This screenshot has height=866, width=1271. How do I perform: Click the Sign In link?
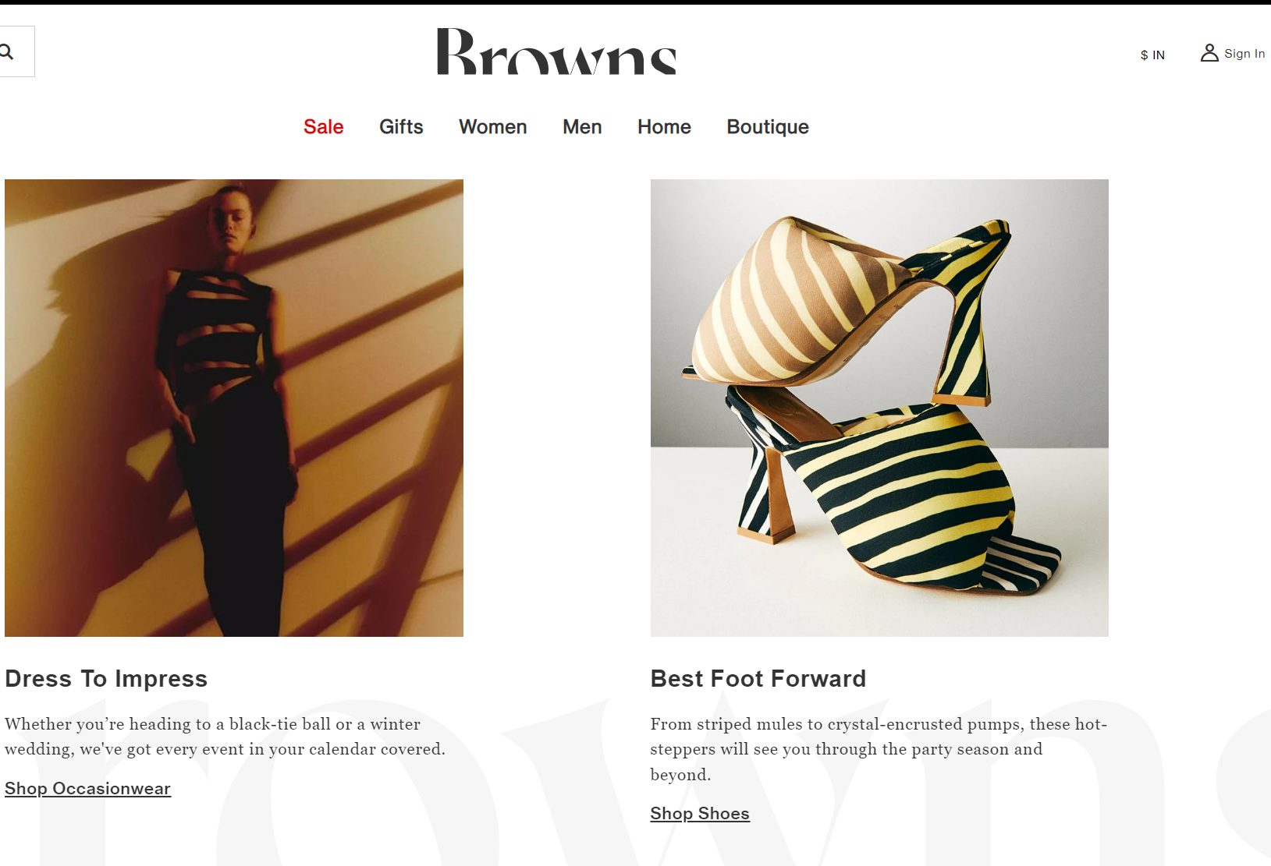(1244, 53)
